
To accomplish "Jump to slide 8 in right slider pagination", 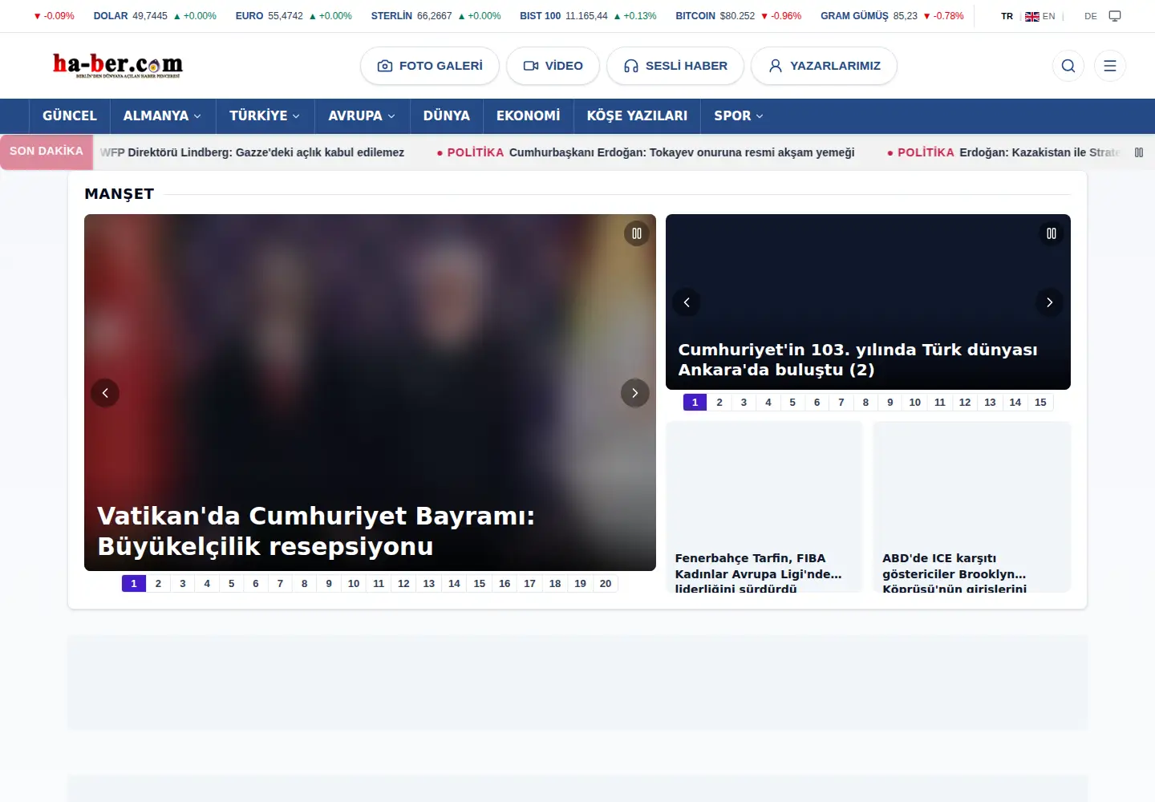I will 865,403.
